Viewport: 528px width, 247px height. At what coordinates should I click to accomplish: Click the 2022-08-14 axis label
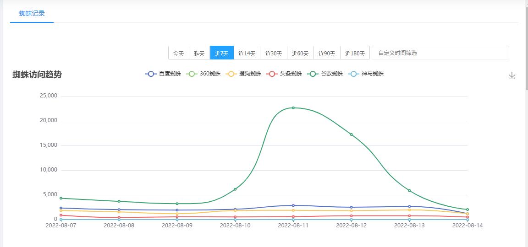click(x=467, y=226)
